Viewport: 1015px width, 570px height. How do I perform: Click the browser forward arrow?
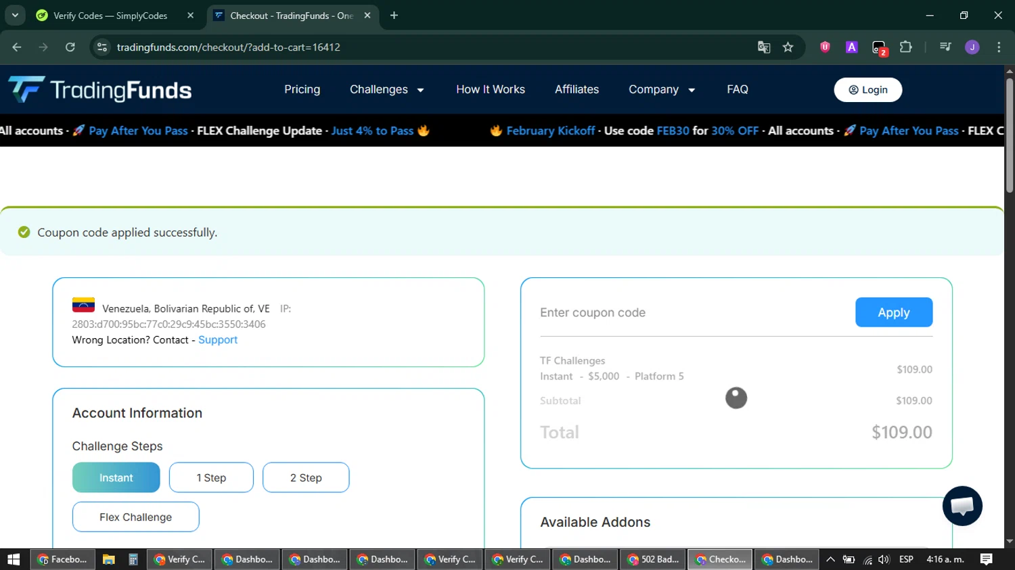point(43,47)
